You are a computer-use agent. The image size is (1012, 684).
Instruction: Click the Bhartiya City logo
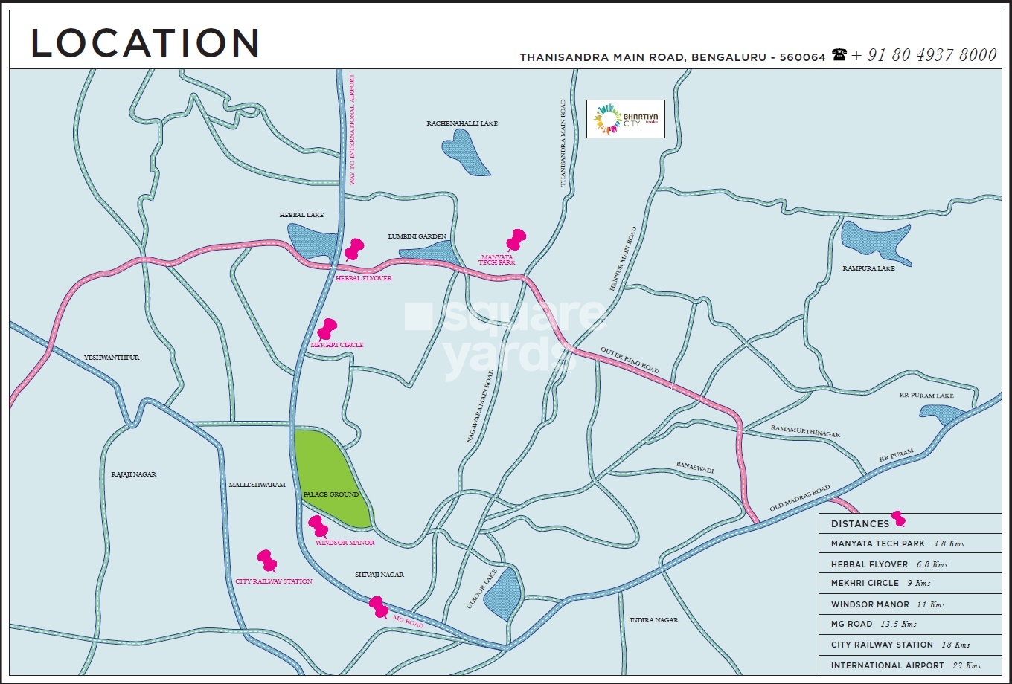pyautogui.click(x=625, y=119)
